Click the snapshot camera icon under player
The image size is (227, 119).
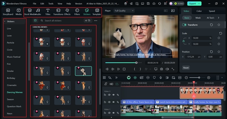click(161, 69)
